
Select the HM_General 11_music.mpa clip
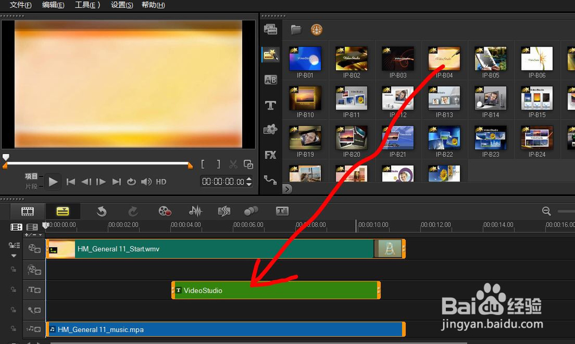point(225,329)
